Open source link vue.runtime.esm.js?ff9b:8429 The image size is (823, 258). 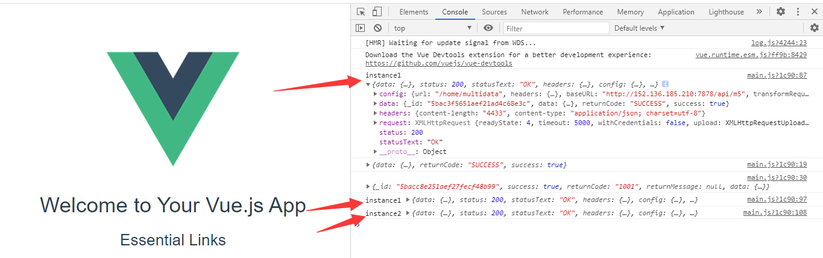click(x=751, y=55)
